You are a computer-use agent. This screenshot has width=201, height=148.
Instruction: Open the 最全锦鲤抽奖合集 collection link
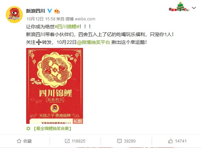[52, 129]
